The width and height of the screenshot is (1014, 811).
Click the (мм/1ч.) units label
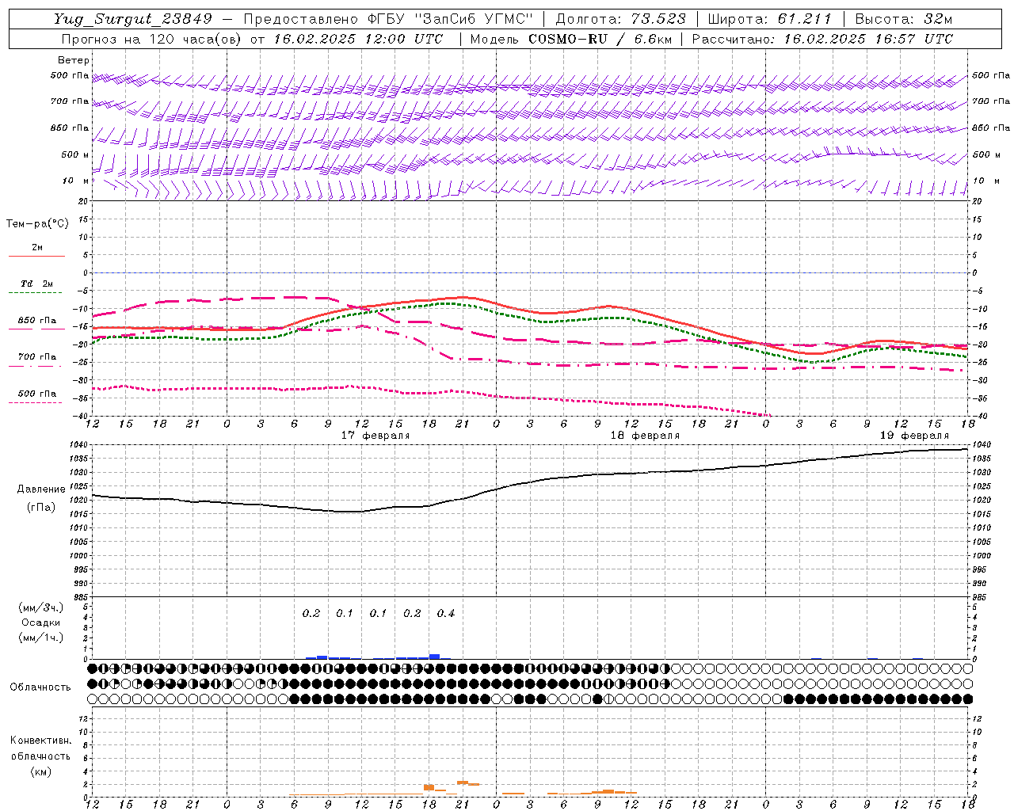click(41, 638)
